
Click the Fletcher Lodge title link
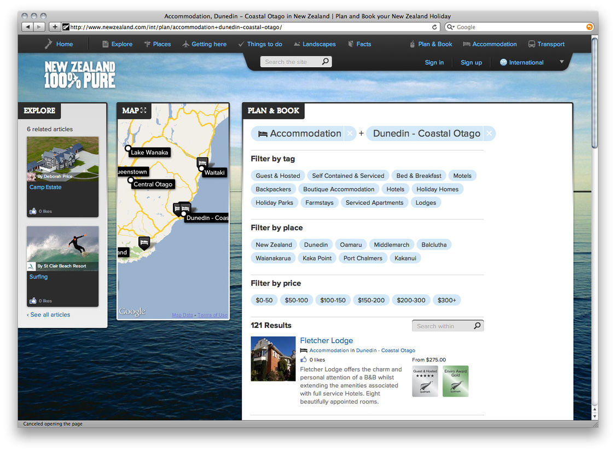coord(326,340)
